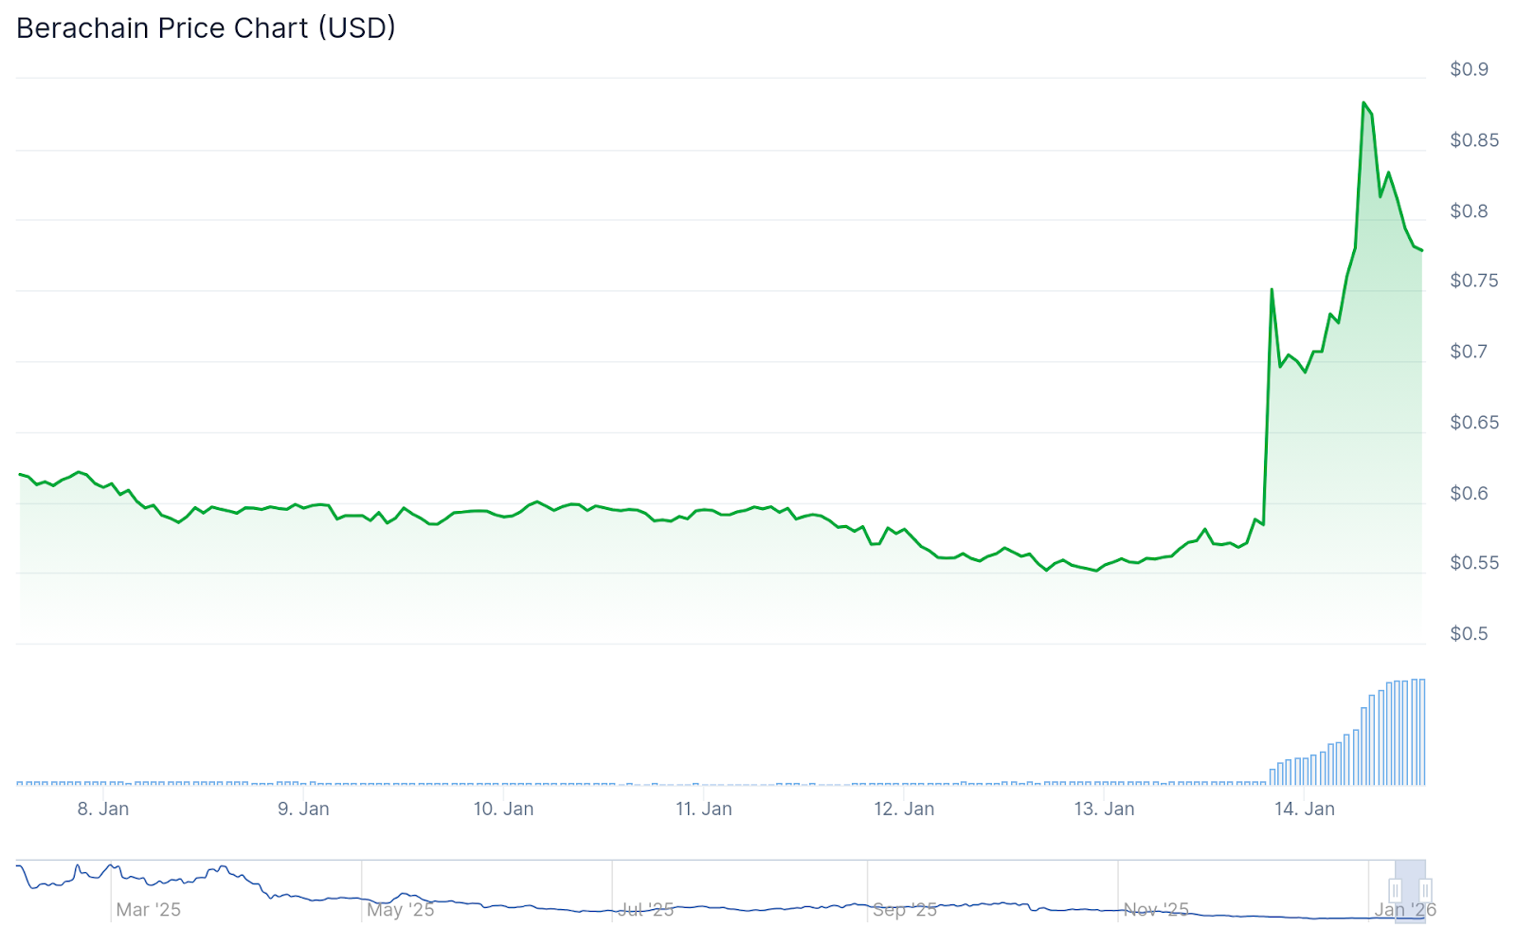Click the highest price peak on the chart
This screenshot has width=1516, height=946.
coord(1363,102)
